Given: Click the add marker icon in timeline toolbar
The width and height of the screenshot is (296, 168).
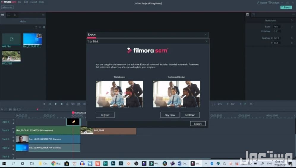Looking at the screenshot, I should (x=19, y=109).
